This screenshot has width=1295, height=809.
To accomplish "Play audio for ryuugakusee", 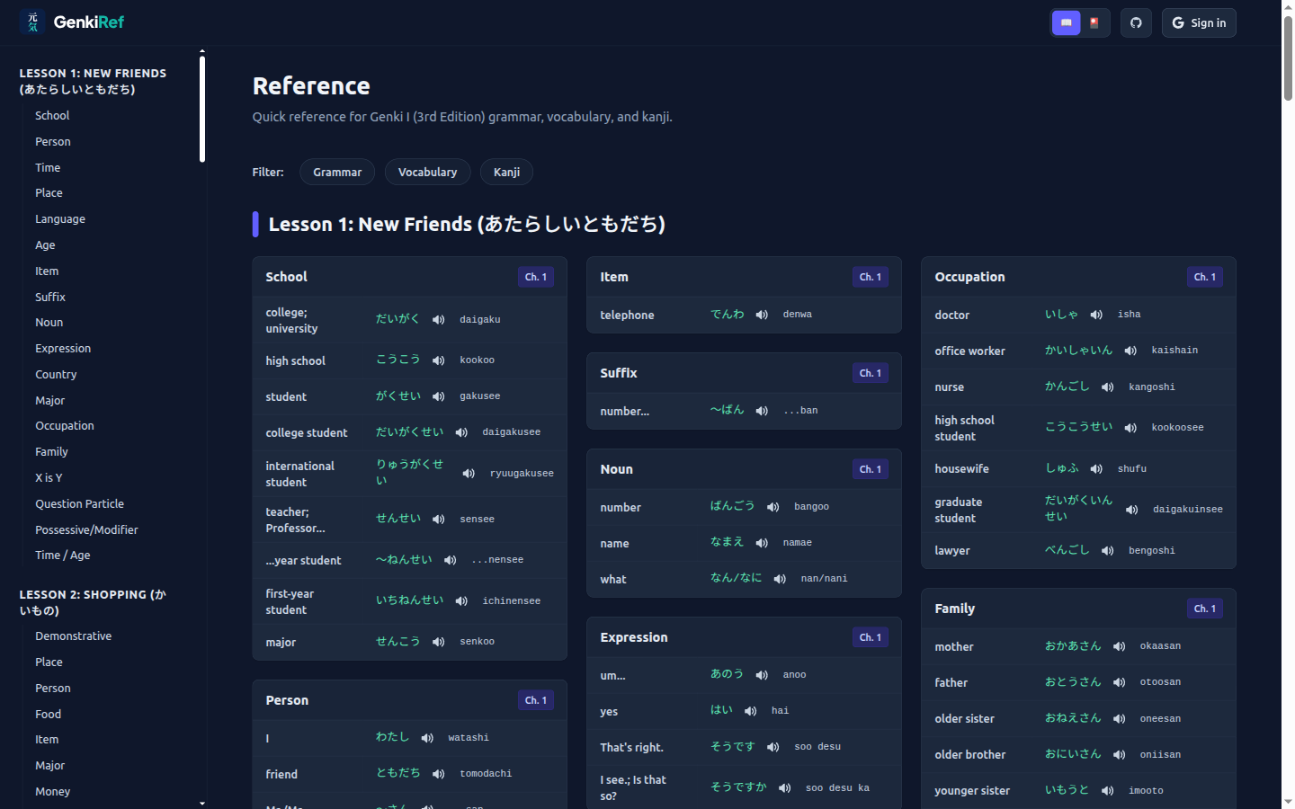I will (x=469, y=474).
